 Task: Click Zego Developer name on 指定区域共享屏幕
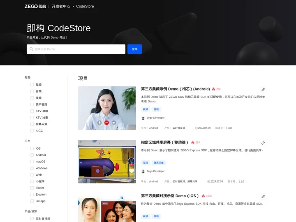pyautogui.click(x=155, y=171)
